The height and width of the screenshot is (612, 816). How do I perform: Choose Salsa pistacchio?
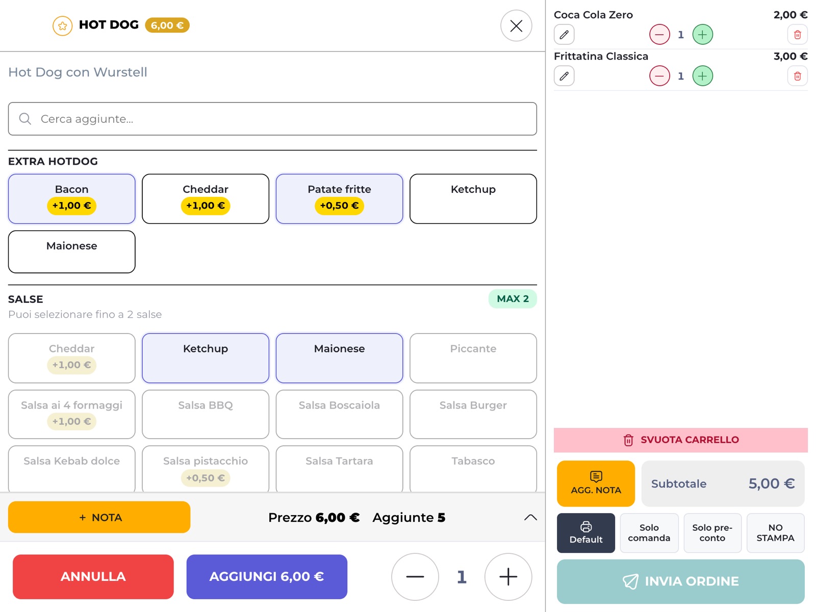206,469
